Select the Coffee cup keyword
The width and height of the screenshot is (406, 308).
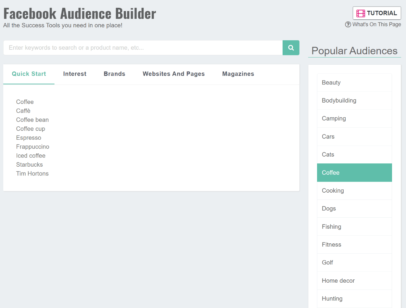(31, 129)
